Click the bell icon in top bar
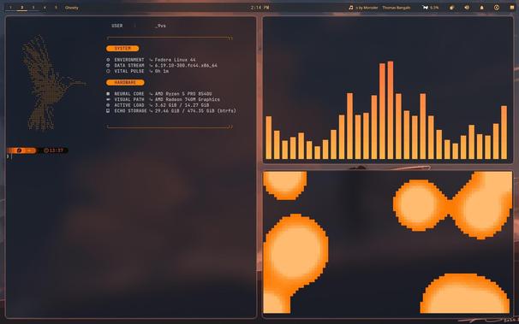The image size is (519, 324). click(x=482, y=8)
